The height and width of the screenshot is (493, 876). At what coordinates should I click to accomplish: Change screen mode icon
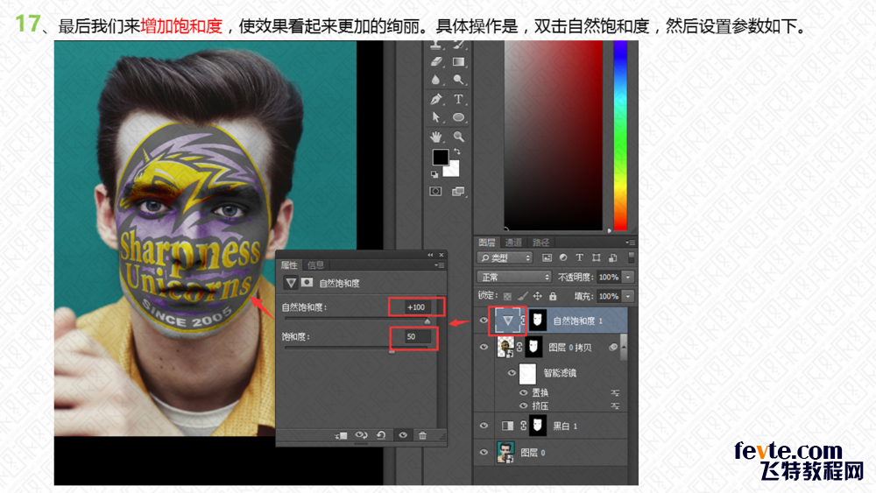pos(458,192)
